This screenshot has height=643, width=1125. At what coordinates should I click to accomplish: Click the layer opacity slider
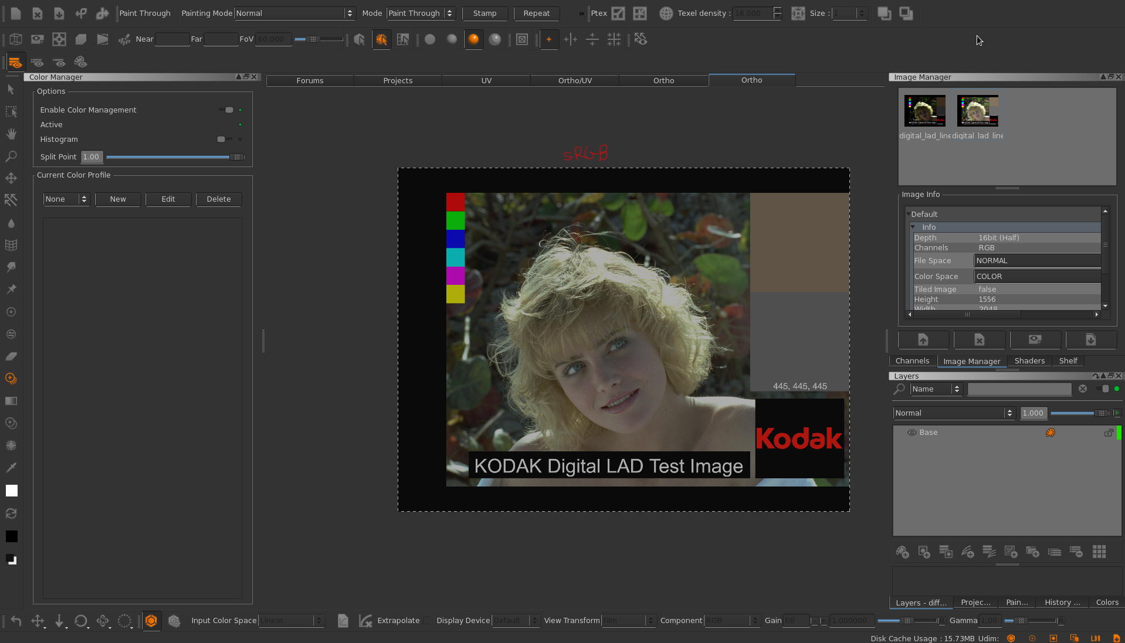tap(1080, 413)
